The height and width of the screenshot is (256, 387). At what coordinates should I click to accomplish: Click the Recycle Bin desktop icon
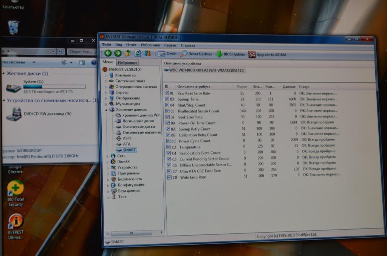(x=13, y=27)
